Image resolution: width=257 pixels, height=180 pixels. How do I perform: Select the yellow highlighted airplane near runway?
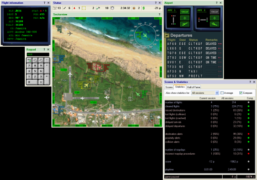(86, 85)
